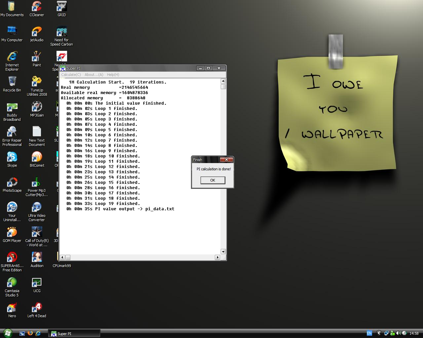Launch Firefox from quick launch
The width and height of the screenshot is (423, 338).
point(30,333)
